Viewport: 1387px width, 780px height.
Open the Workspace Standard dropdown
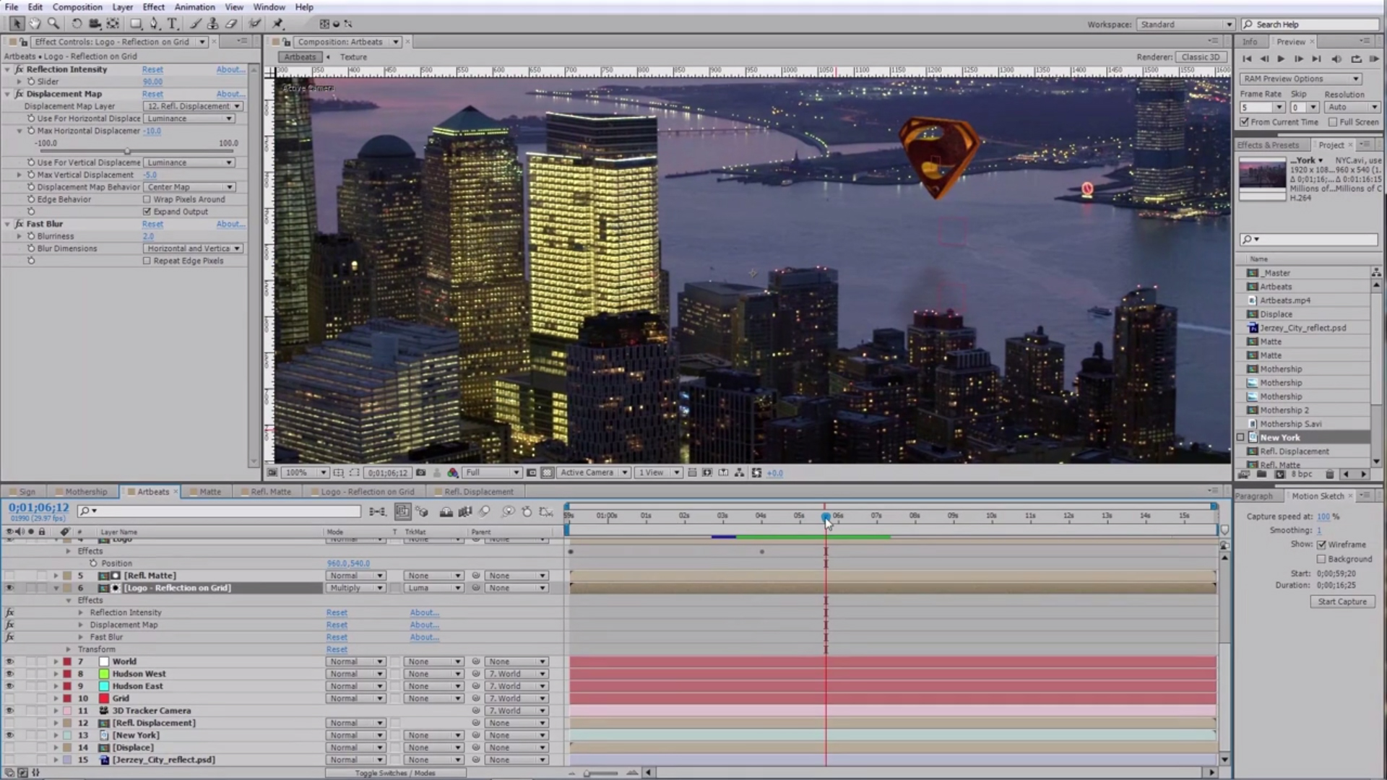(x=1185, y=25)
